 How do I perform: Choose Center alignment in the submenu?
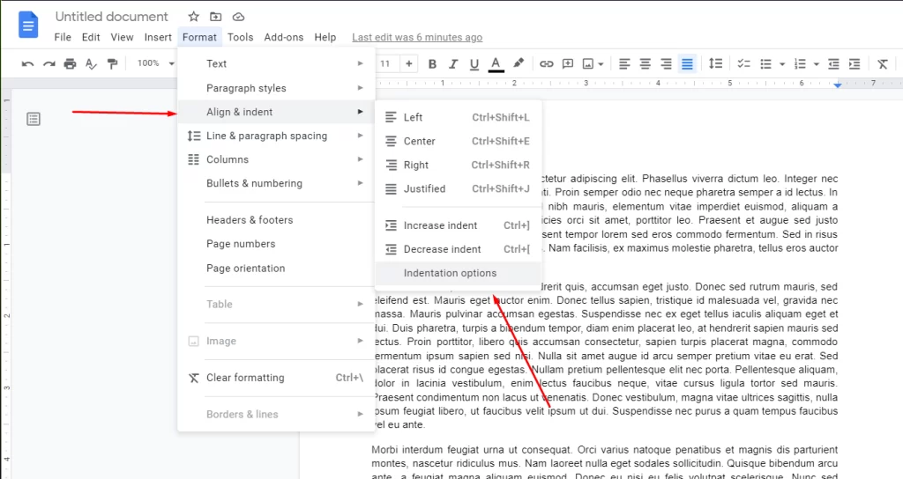coord(459,142)
